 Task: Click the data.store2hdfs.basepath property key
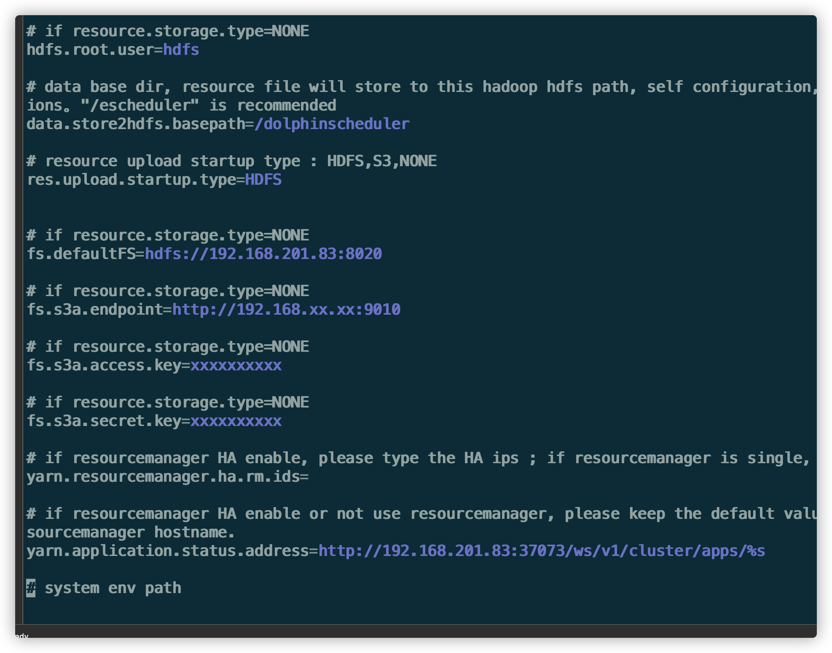click(x=135, y=124)
